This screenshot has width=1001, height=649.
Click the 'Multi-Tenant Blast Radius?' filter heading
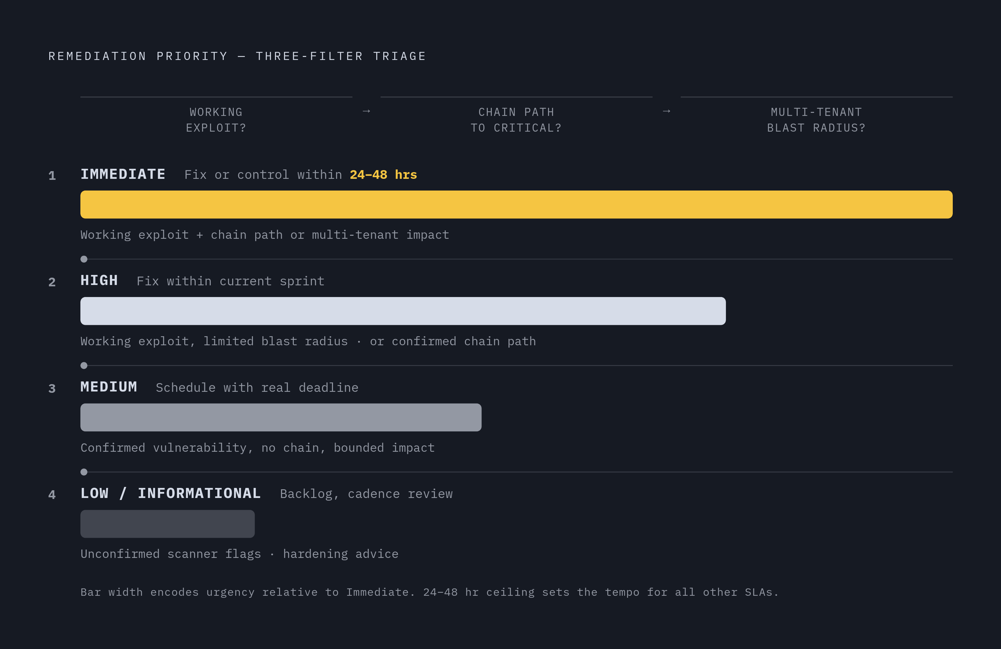[x=816, y=120]
